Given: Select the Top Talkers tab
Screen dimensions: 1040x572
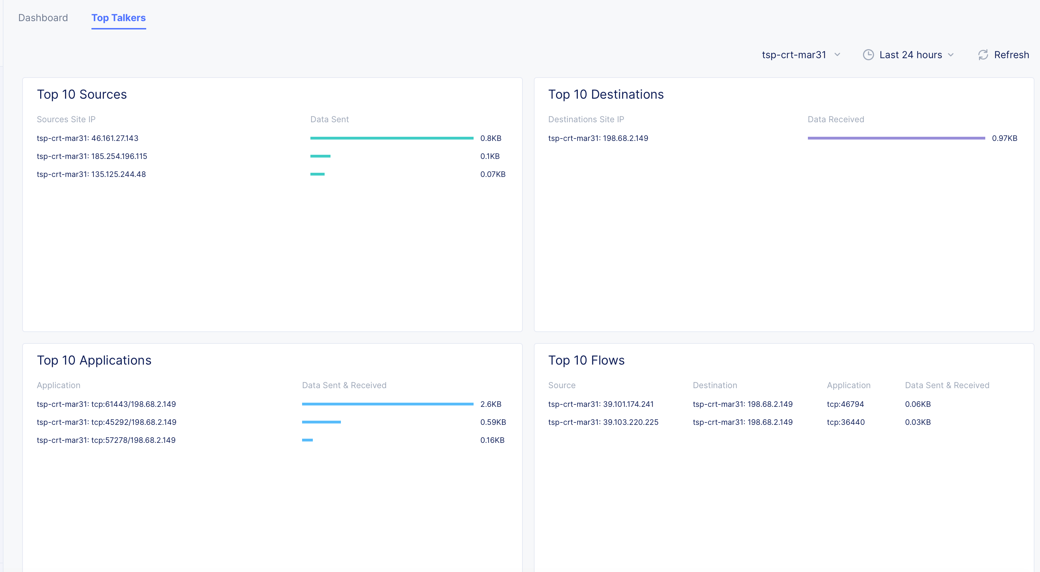Looking at the screenshot, I should pos(118,18).
